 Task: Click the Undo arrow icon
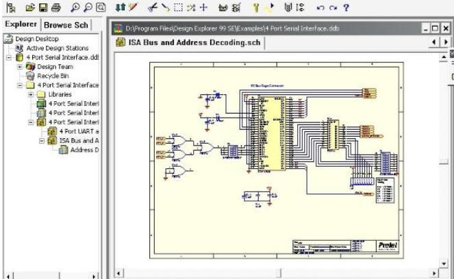tap(320, 8)
